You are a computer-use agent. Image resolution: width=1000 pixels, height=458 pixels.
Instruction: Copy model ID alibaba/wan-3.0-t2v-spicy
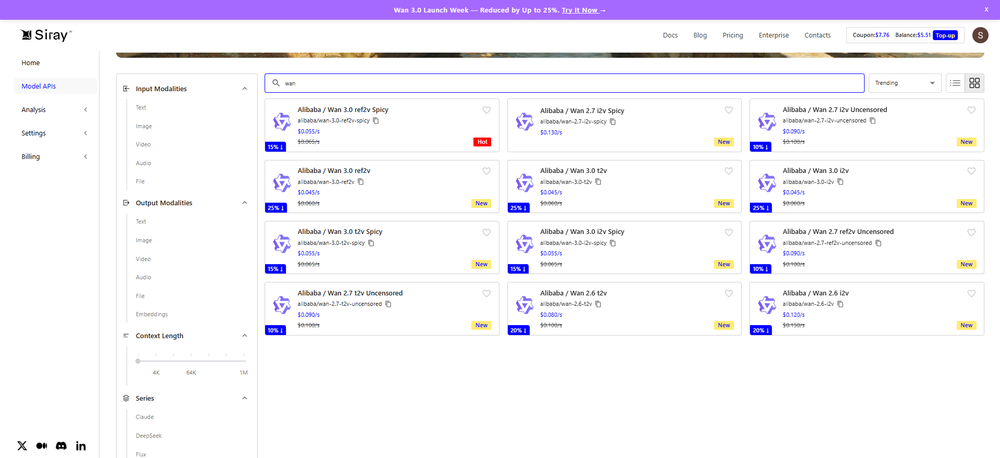point(371,243)
